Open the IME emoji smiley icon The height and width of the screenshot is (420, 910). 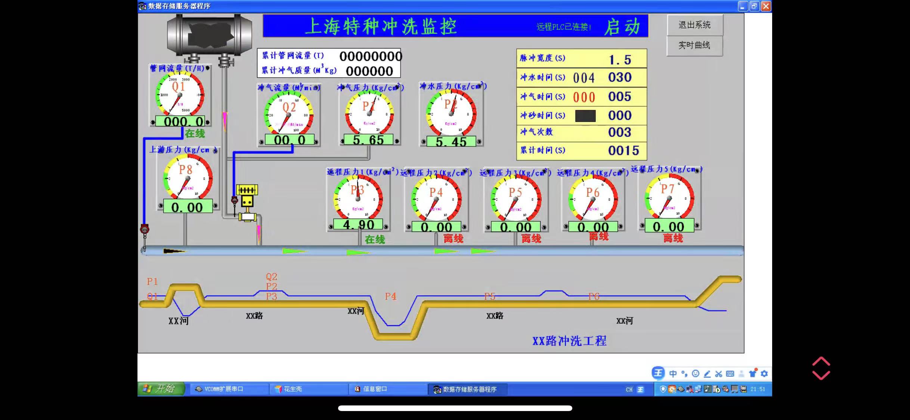[696, 373]
